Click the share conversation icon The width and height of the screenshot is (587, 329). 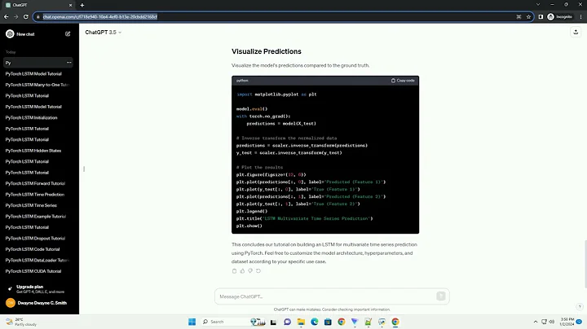point(576,32)
